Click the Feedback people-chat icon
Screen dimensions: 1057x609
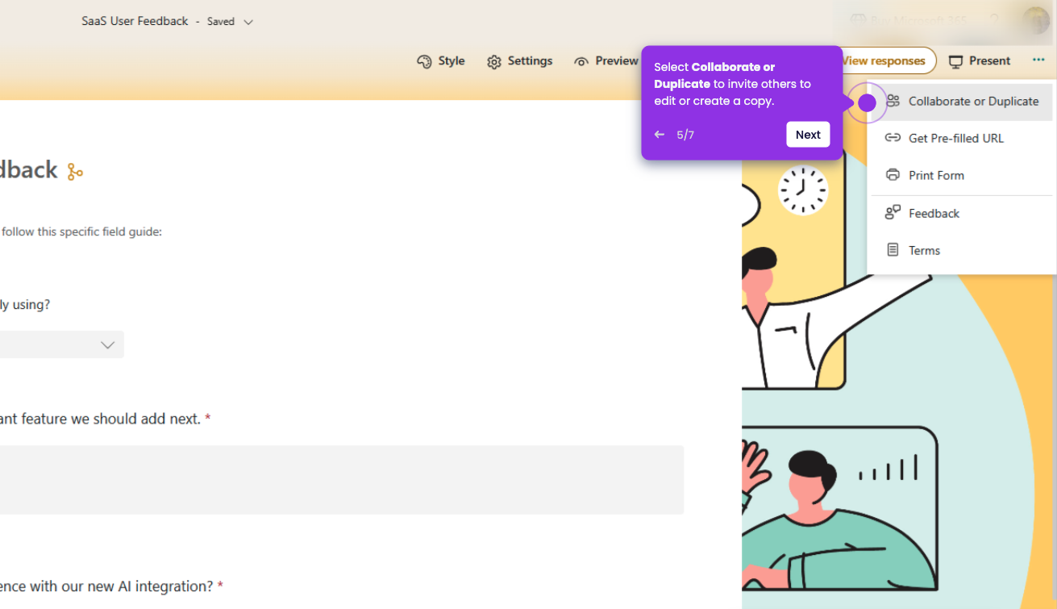893,213
